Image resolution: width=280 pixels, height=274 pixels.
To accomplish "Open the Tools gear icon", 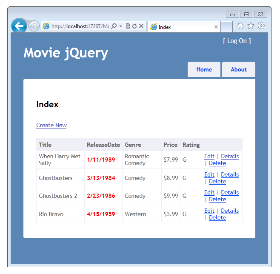I will click(261, 26).
